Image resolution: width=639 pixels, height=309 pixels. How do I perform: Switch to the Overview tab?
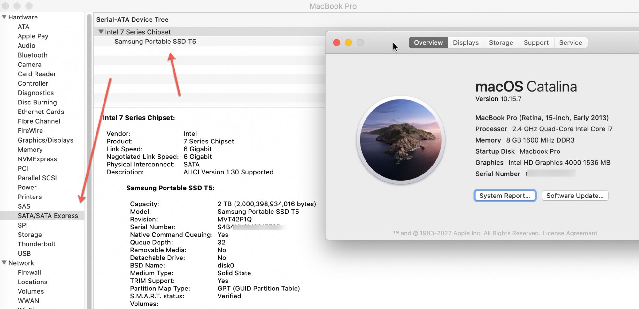click(x=428, y=42)
